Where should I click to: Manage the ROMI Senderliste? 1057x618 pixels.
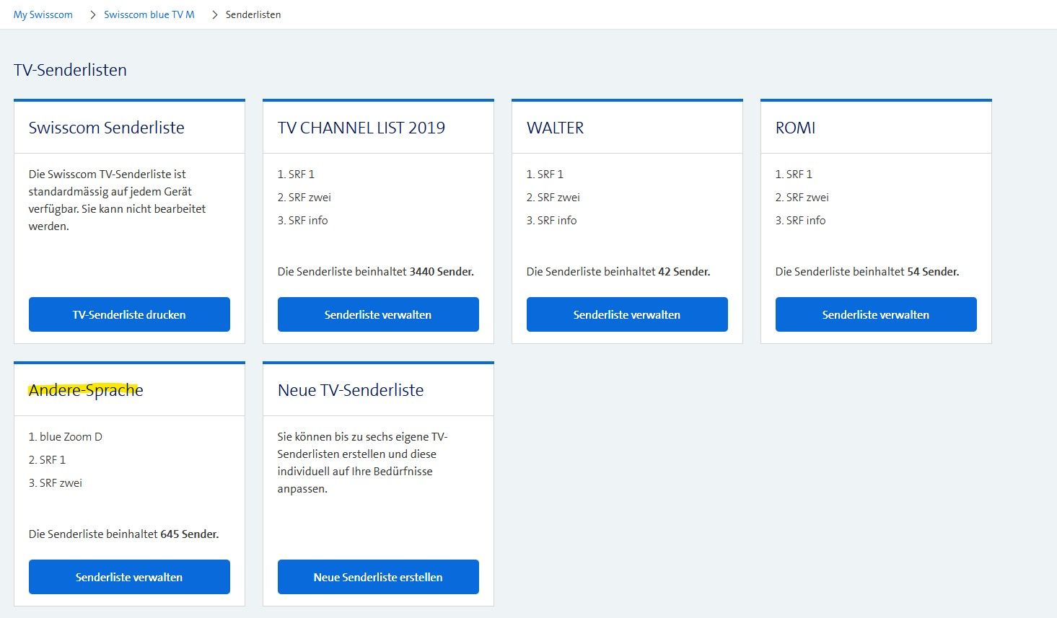876,314
